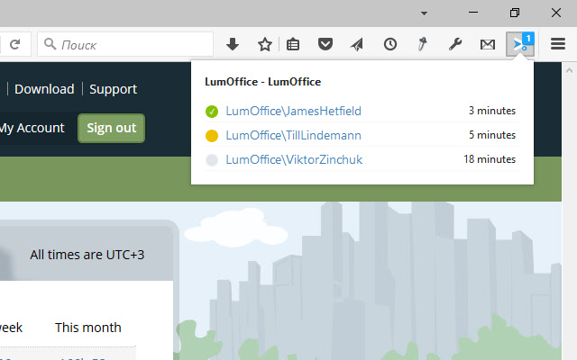Image resolution: width=577 pixels, height=360 pixels.
Task: Focus the Поиск search field
Action: point(125,44)
